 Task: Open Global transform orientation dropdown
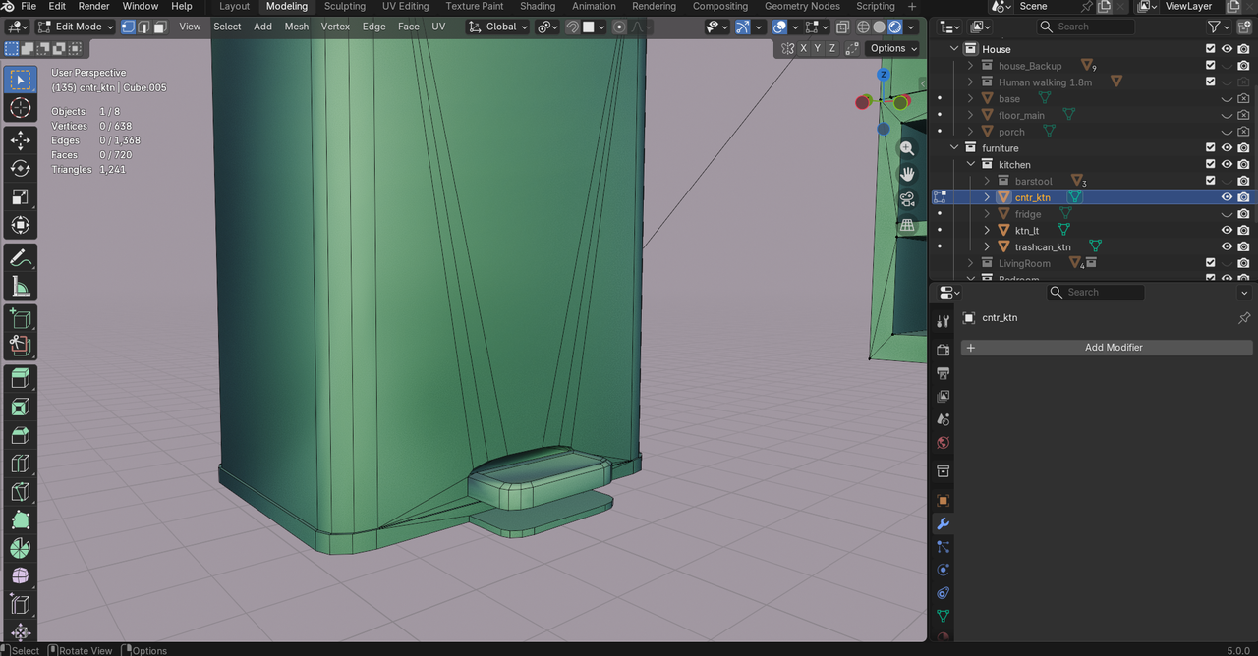(x=499, y=27)
